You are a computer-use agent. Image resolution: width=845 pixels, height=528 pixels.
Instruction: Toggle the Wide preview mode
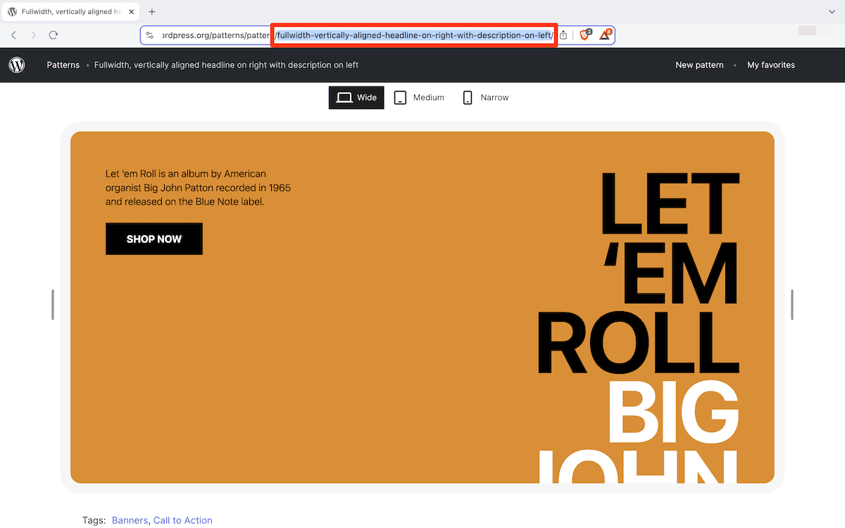point(356,97)
